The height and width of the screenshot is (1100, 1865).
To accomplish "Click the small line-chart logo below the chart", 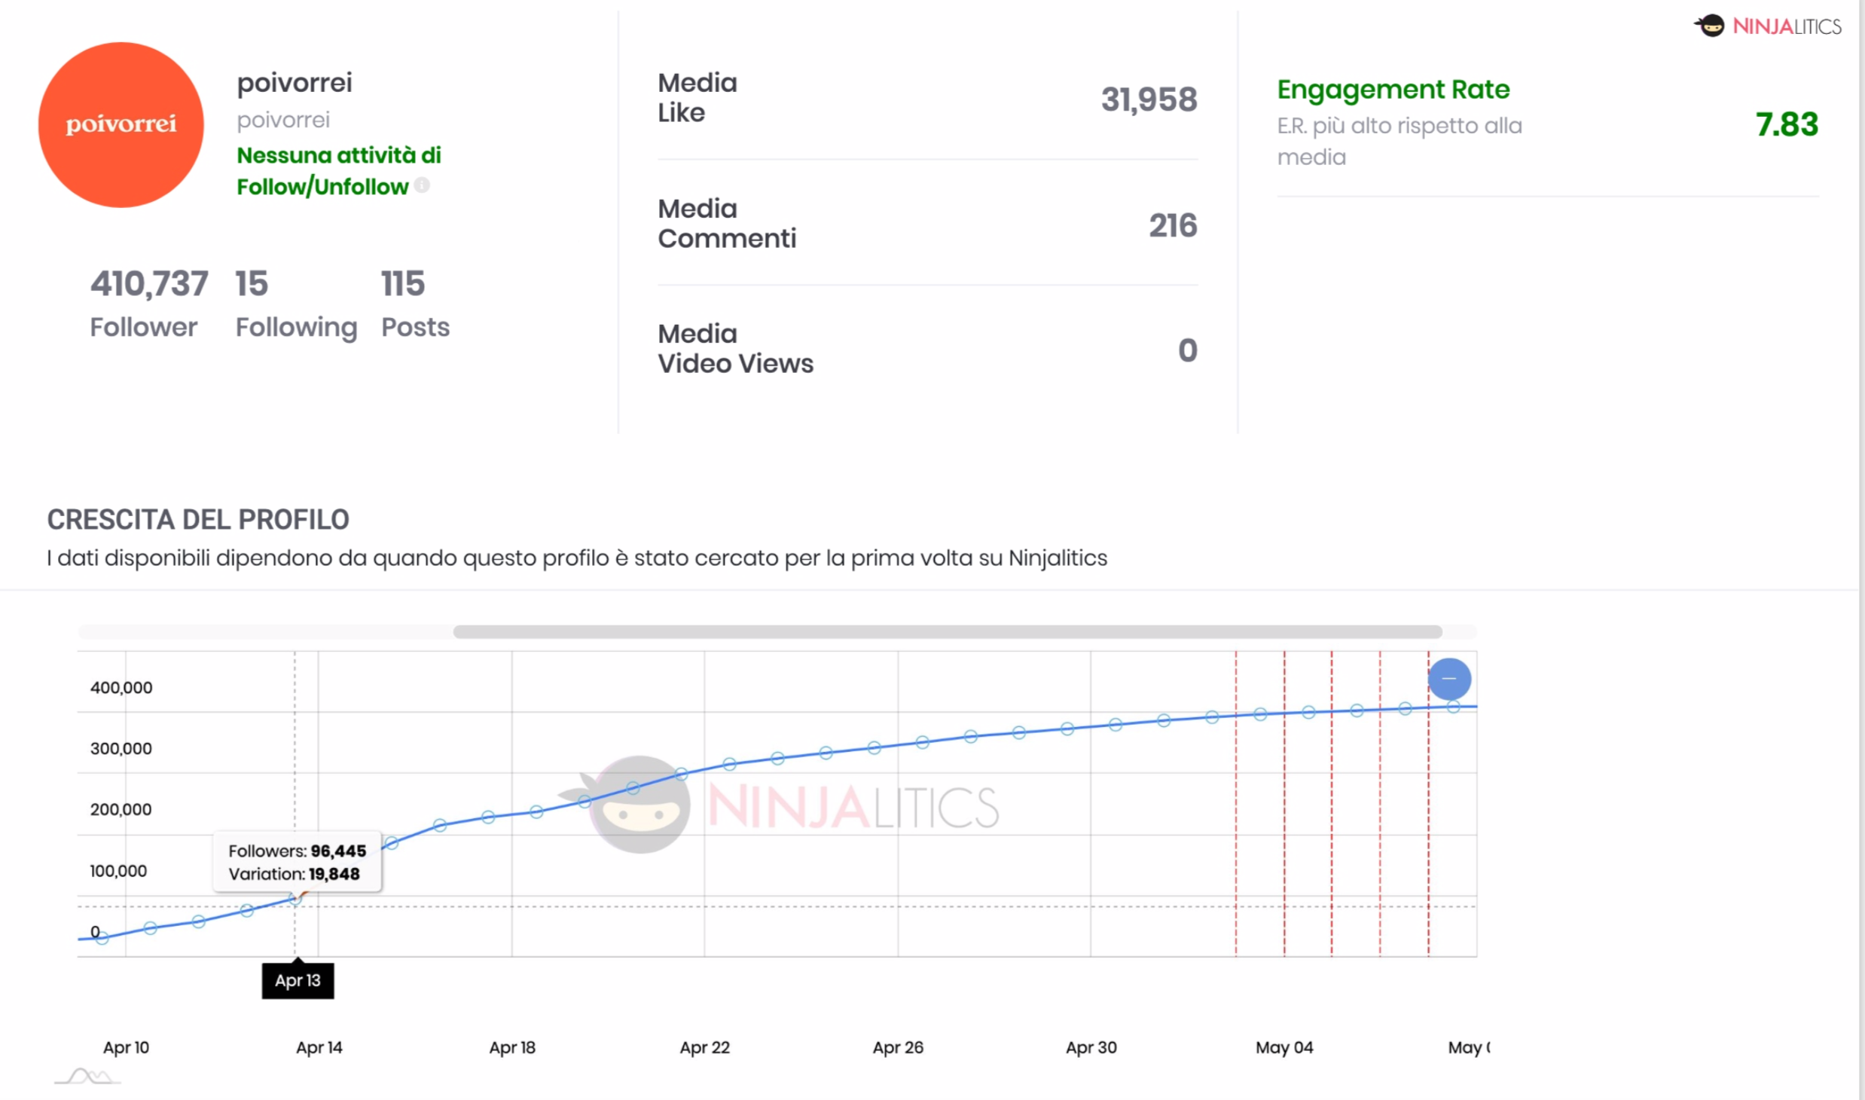I will (x=87, y=1077).
